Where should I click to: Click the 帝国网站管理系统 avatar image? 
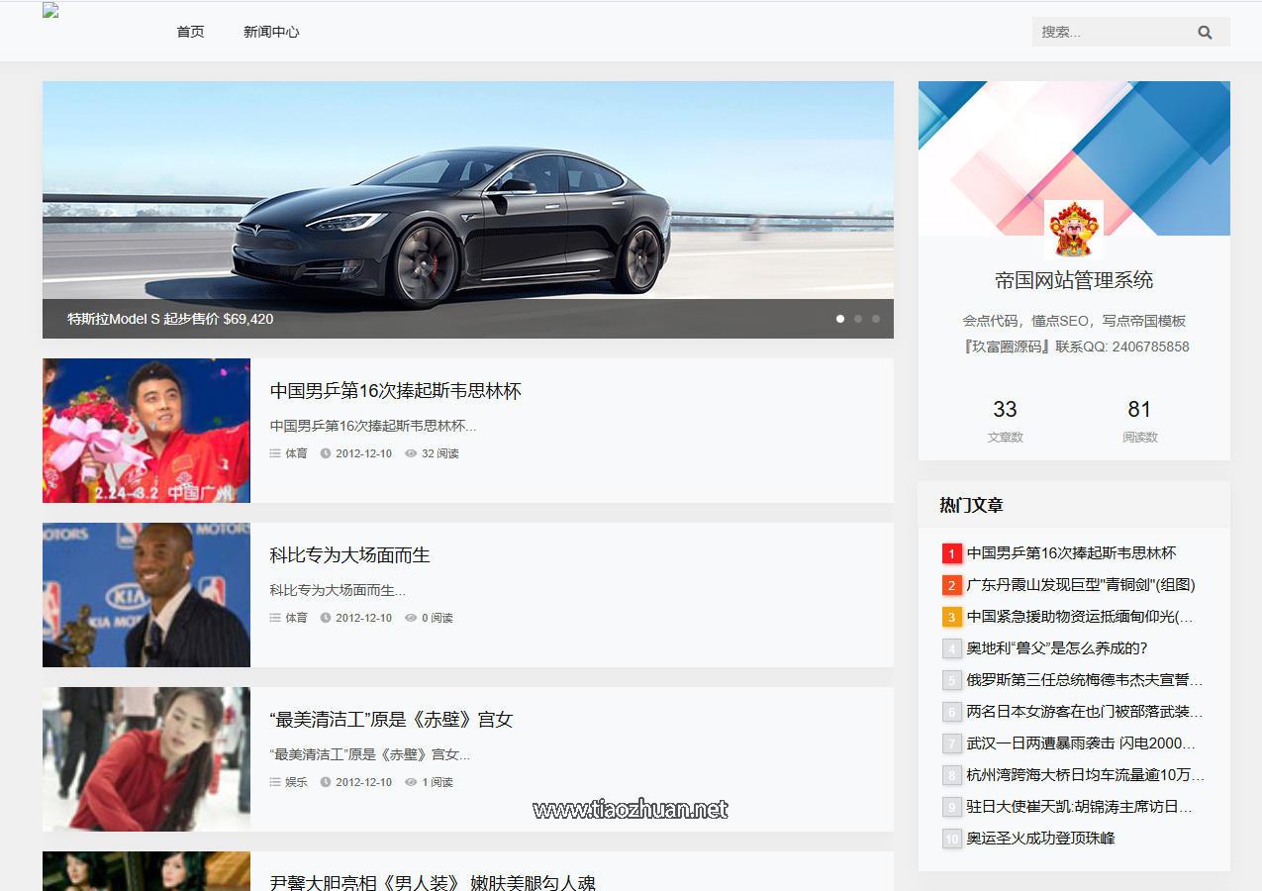coord(1074,230)
